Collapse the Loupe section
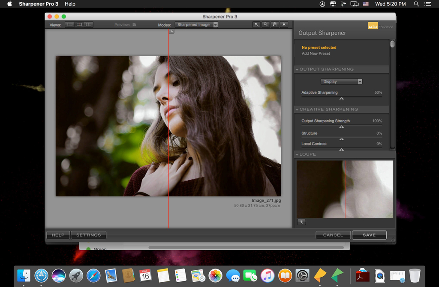This screenshot has width=439, height=287. tap(297, 154)
